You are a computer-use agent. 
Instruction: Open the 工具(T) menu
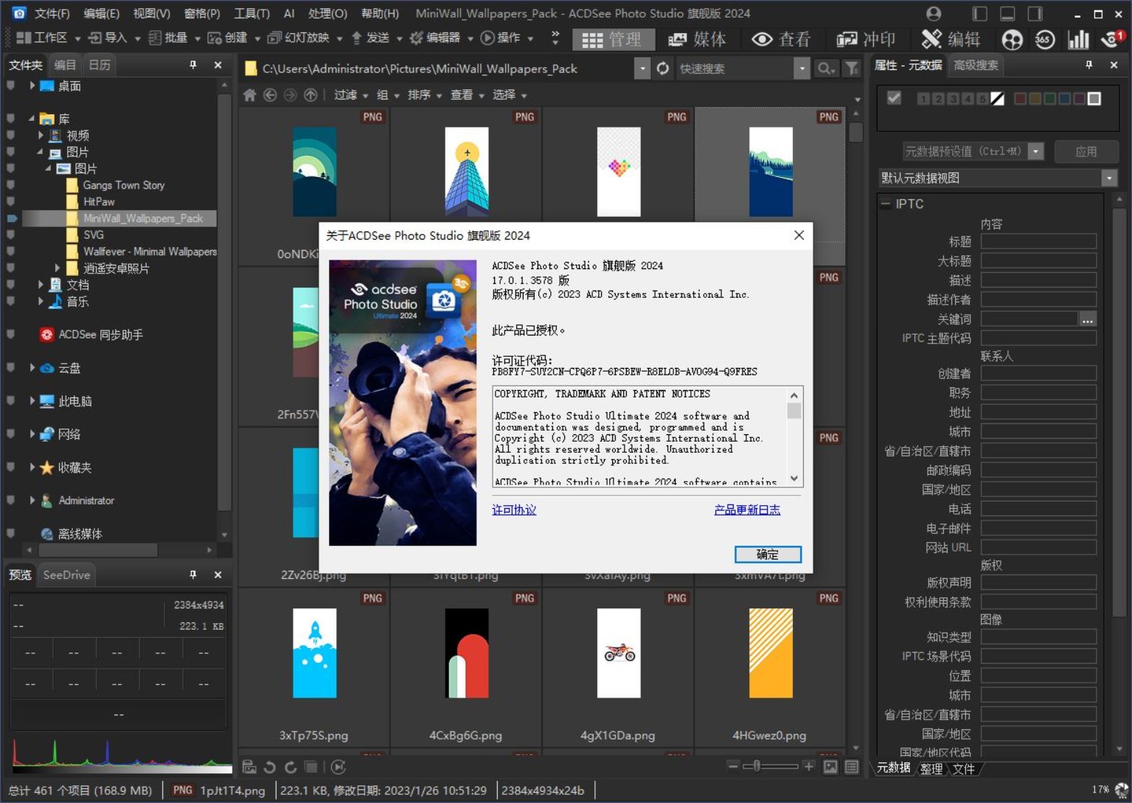[251, 13]
